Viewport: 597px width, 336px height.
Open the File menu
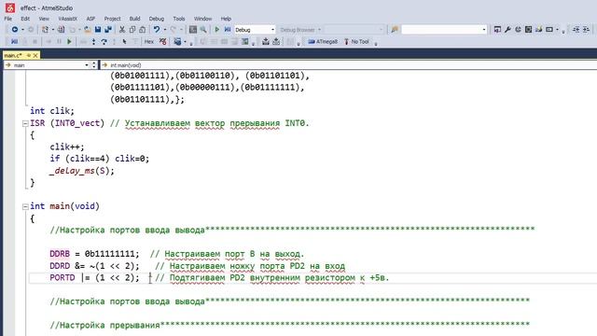8,19
